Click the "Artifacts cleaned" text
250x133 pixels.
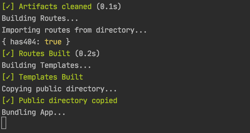pos(55,7)
